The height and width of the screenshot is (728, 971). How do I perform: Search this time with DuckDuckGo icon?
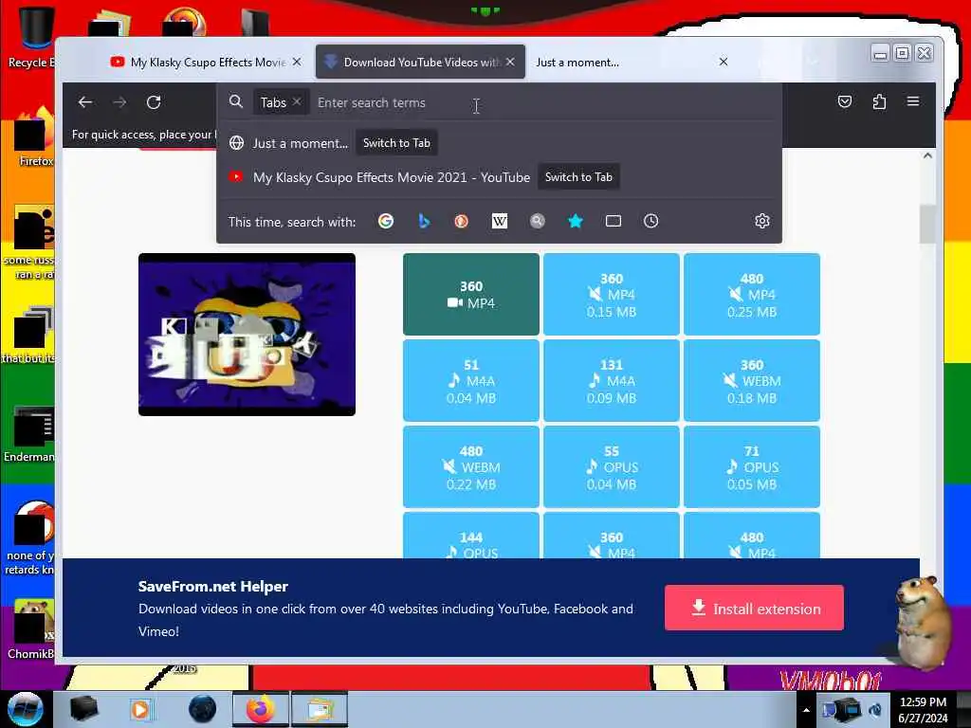pos(462,221)
